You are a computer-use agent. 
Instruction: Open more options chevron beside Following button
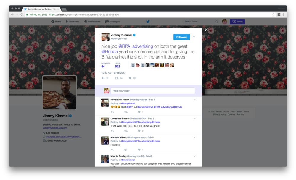[194, 37]
